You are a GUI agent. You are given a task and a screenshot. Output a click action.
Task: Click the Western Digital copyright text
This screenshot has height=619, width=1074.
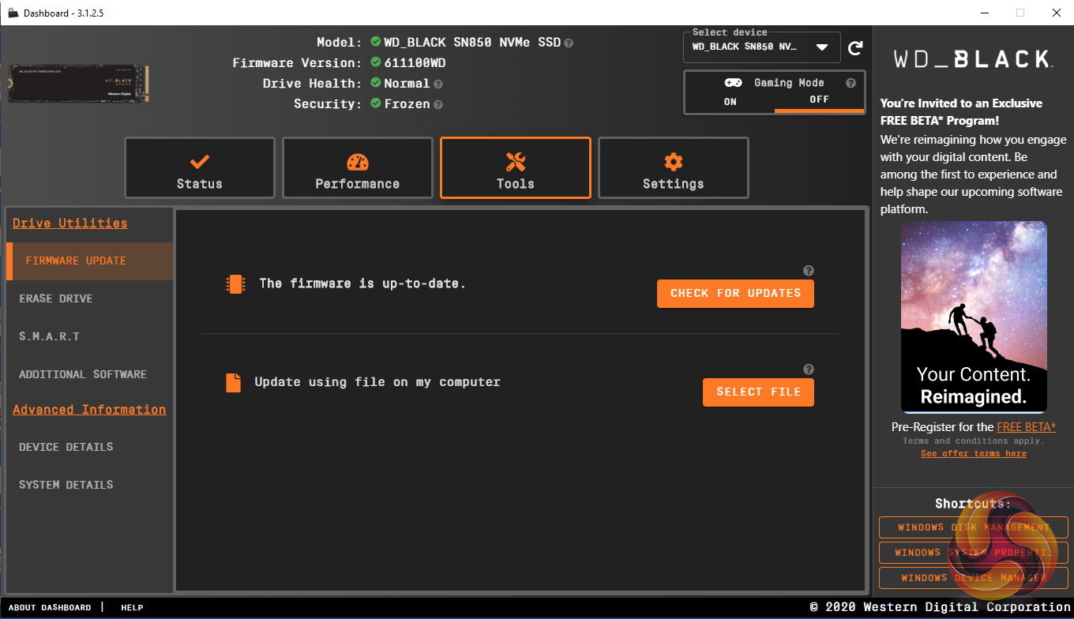[940, 607]
